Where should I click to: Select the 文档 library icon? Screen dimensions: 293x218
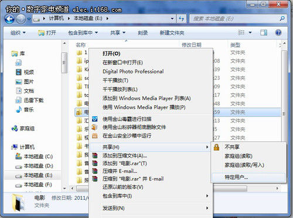point(19,90)
